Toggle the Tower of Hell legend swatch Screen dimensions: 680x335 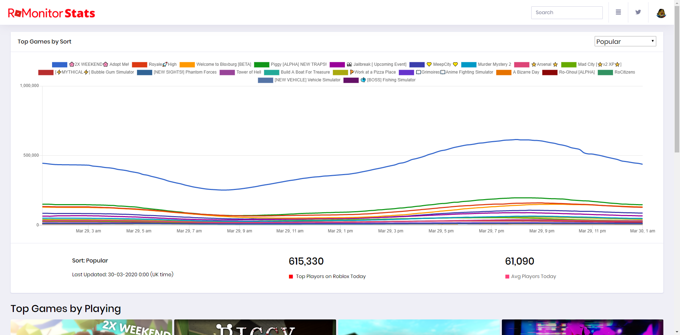coord(227,73)
